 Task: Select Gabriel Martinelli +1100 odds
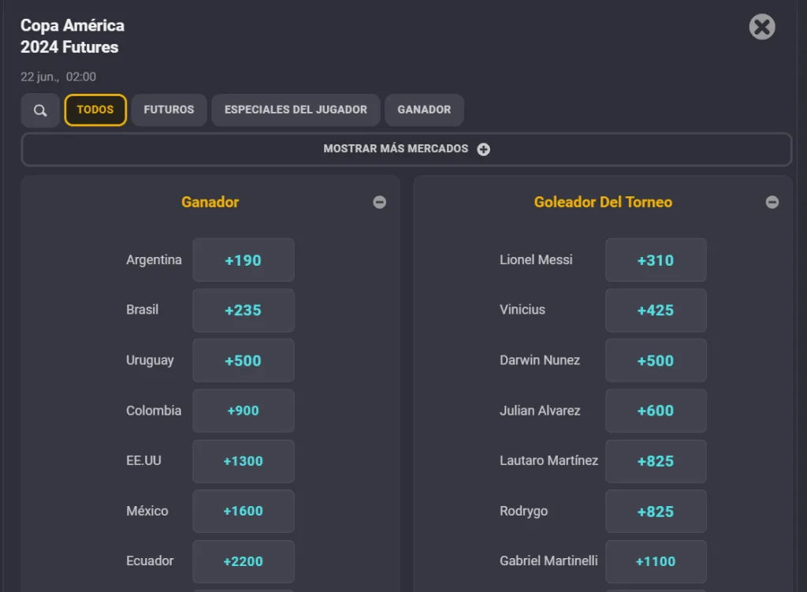click(x=656, y=562)
